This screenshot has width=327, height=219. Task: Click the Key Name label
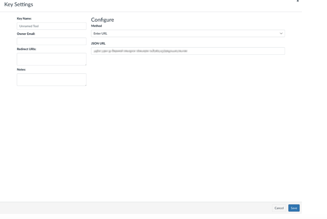(x=24, y=18)
